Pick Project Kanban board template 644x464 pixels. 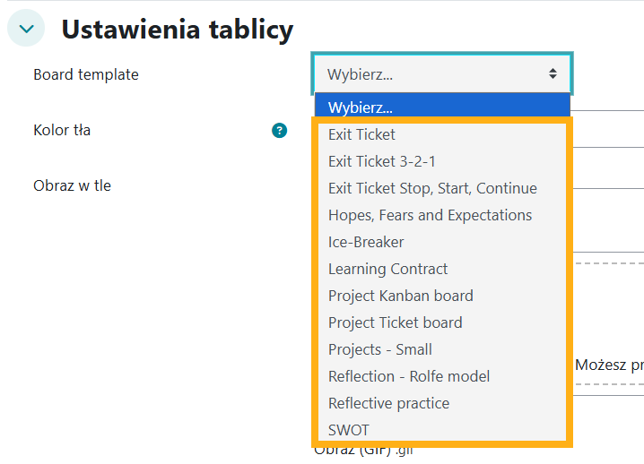click(x=400, y=296)
